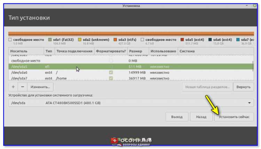261x149 pixels.
Task: Click the Система column header
Action: coord(216,51)
